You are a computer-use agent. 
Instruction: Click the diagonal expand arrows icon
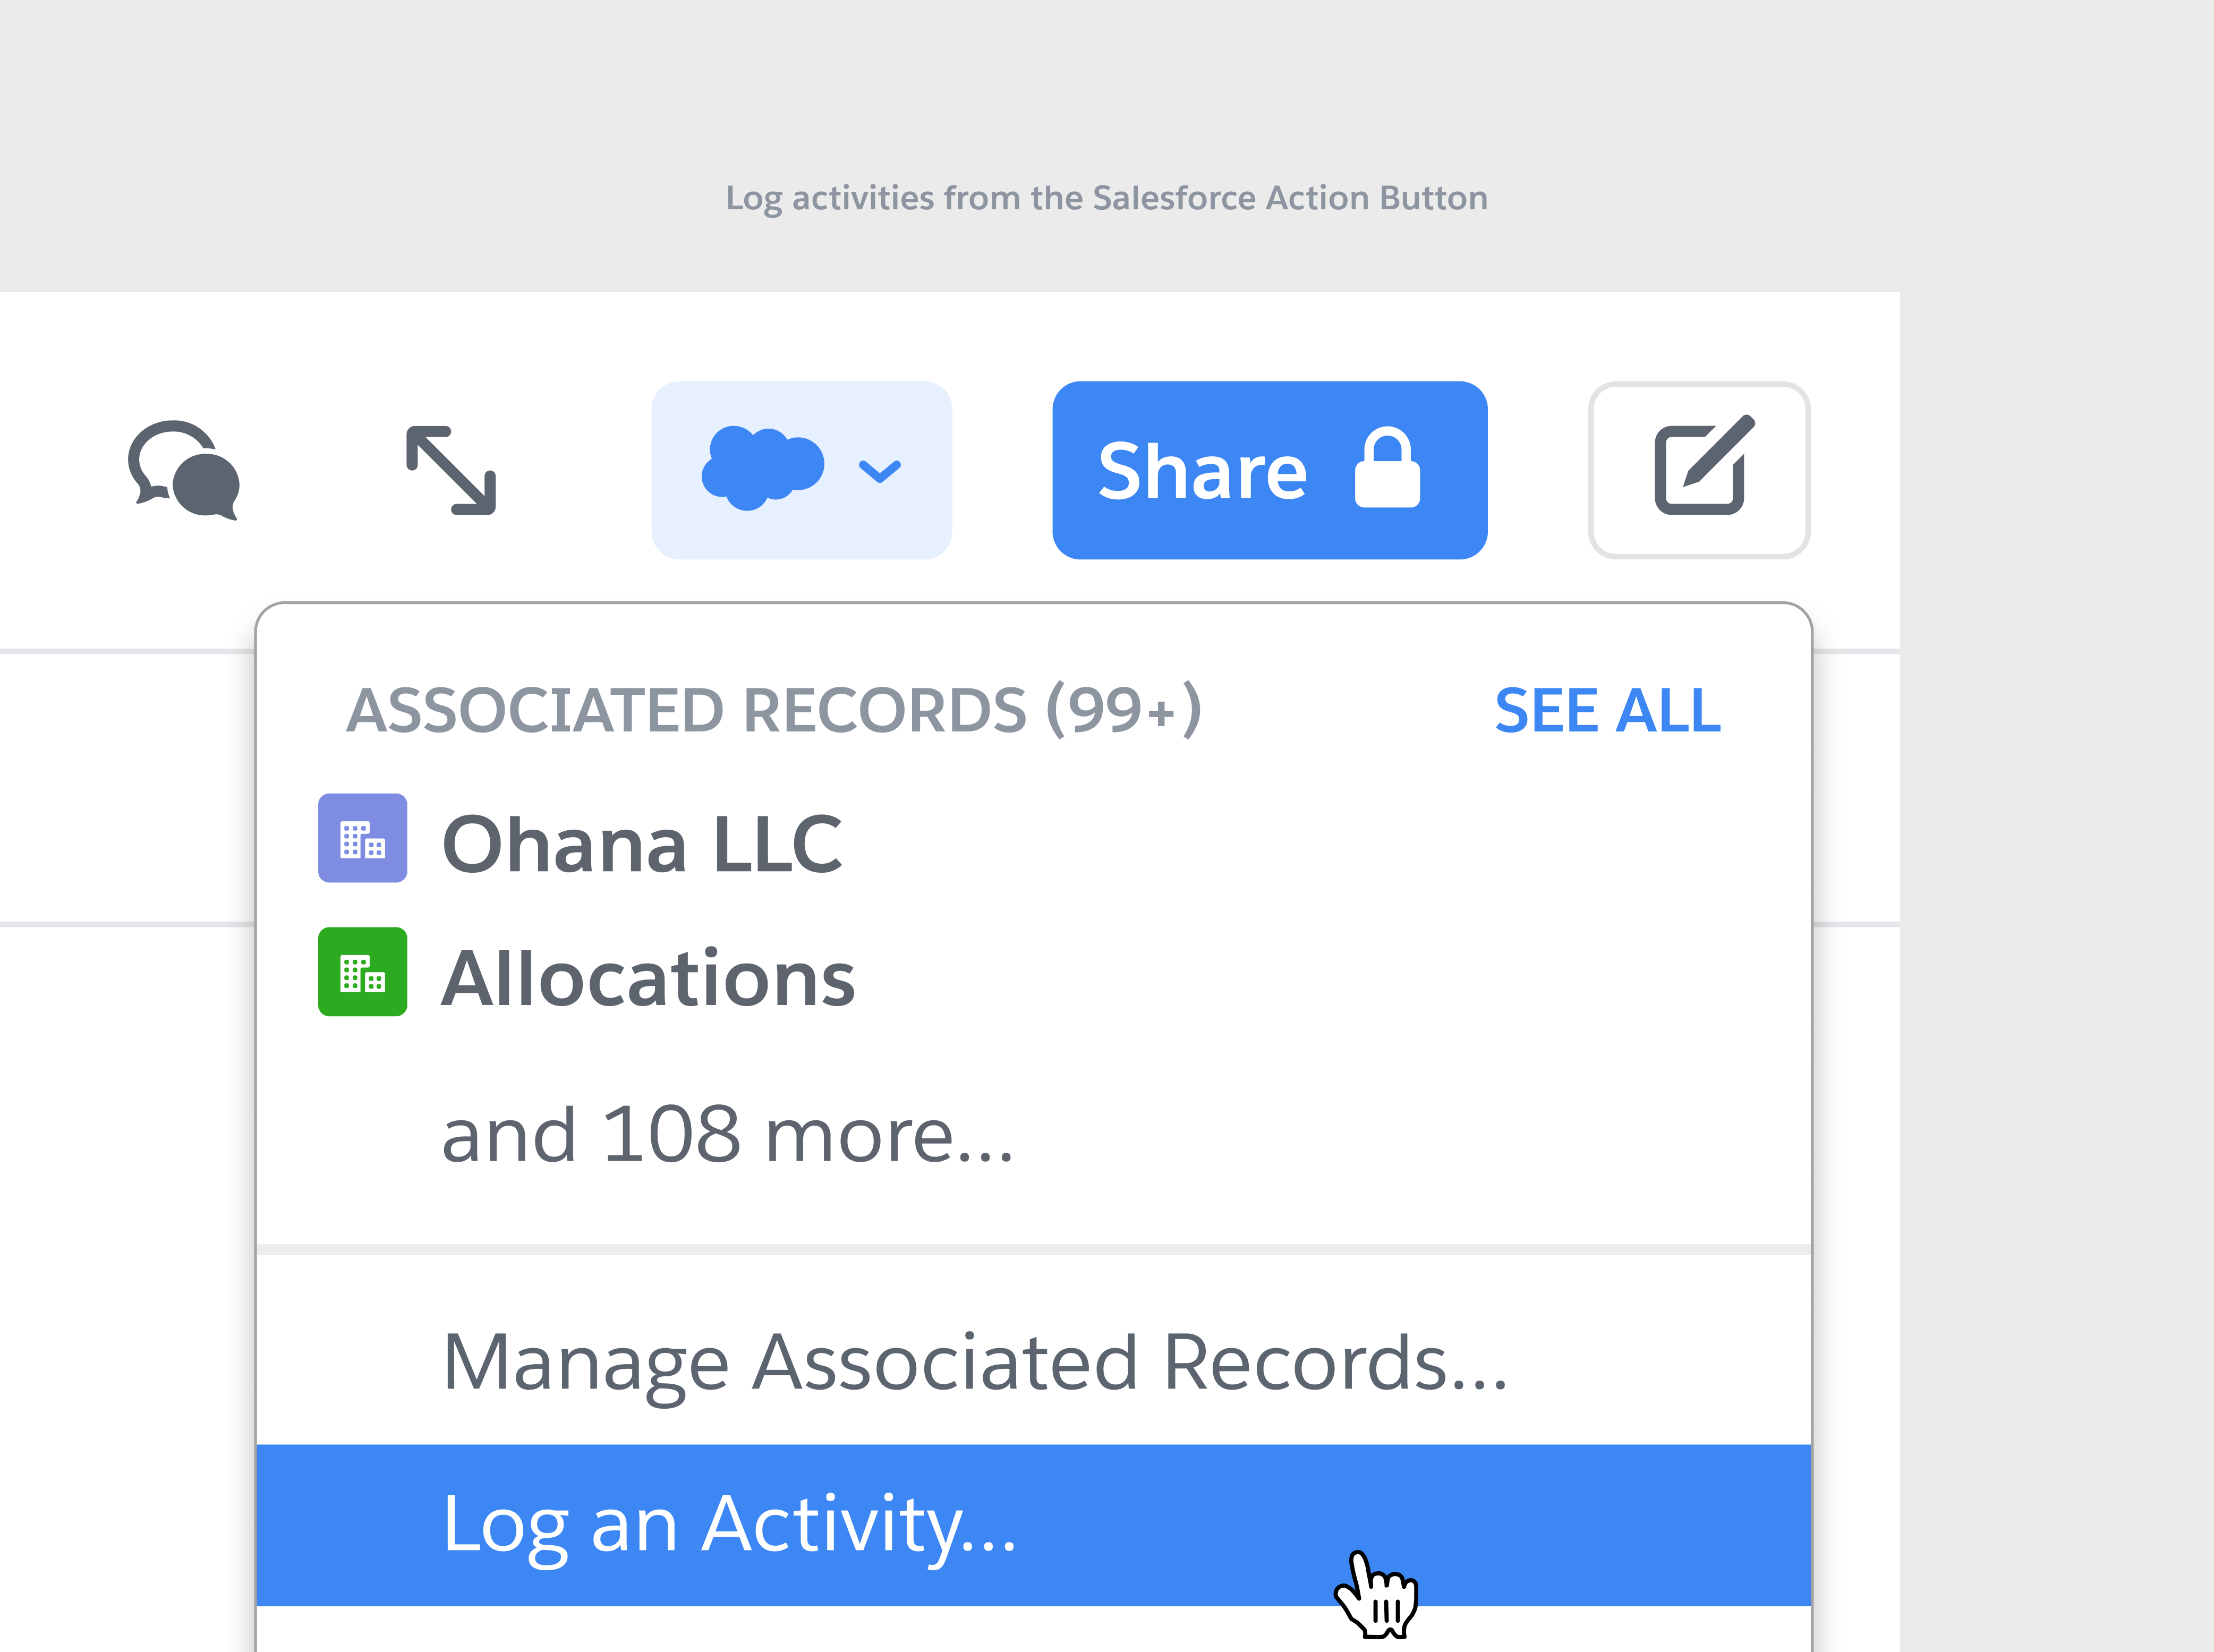coord(451,470)
